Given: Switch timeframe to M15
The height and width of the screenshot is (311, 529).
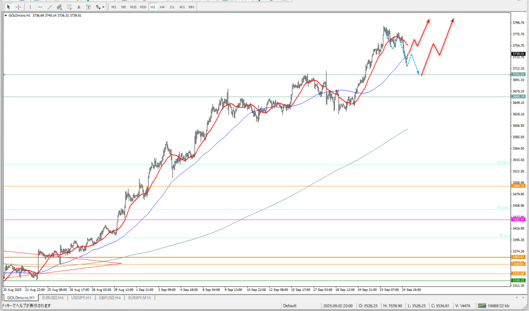Looking at the screenshot, I should tap(133, 7).
